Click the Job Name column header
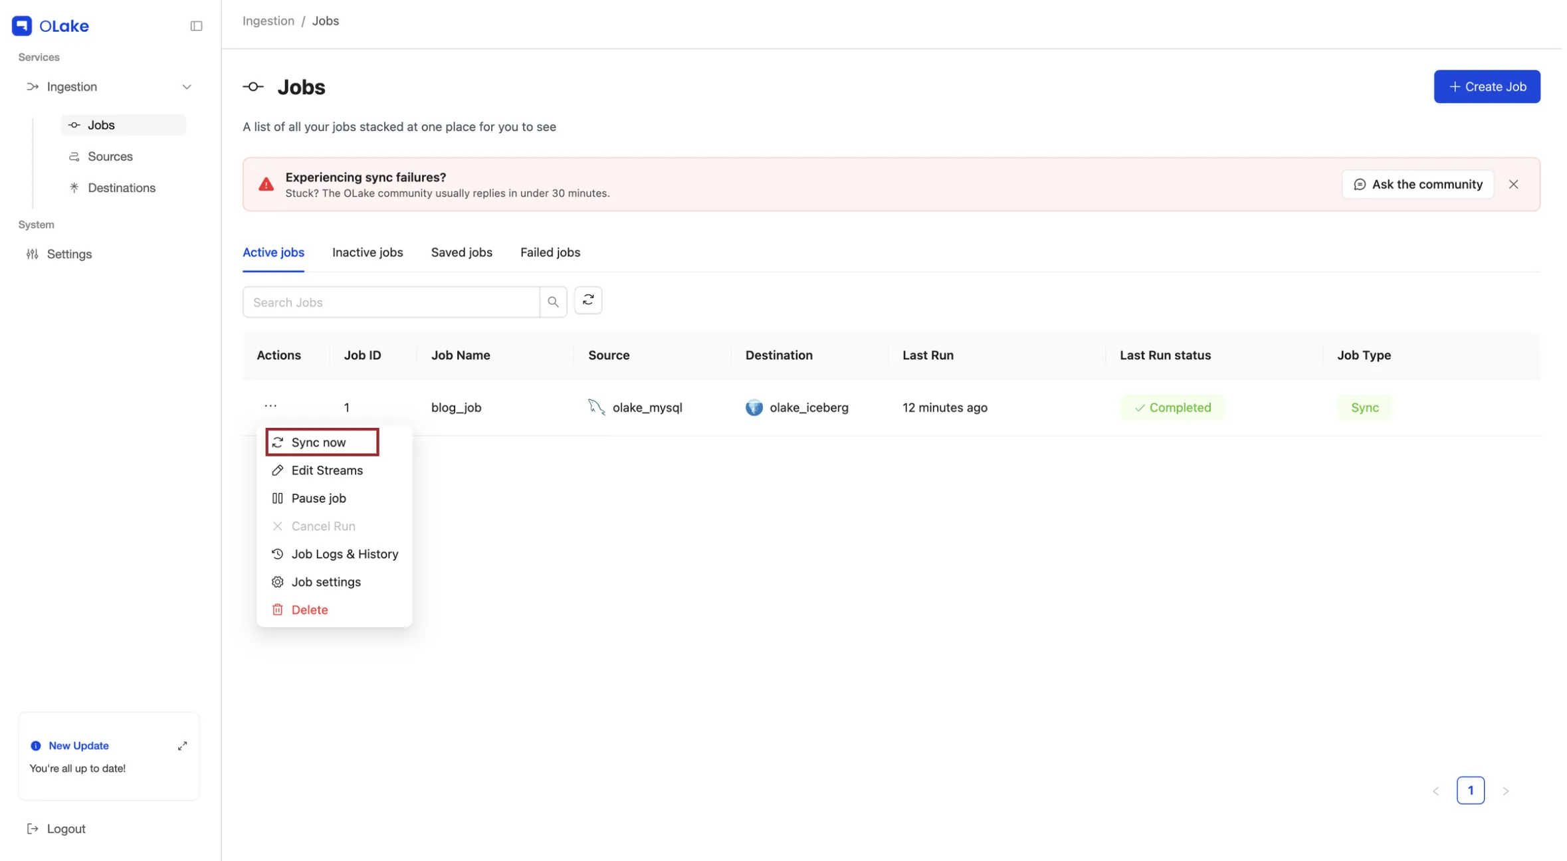 (461, 355)
